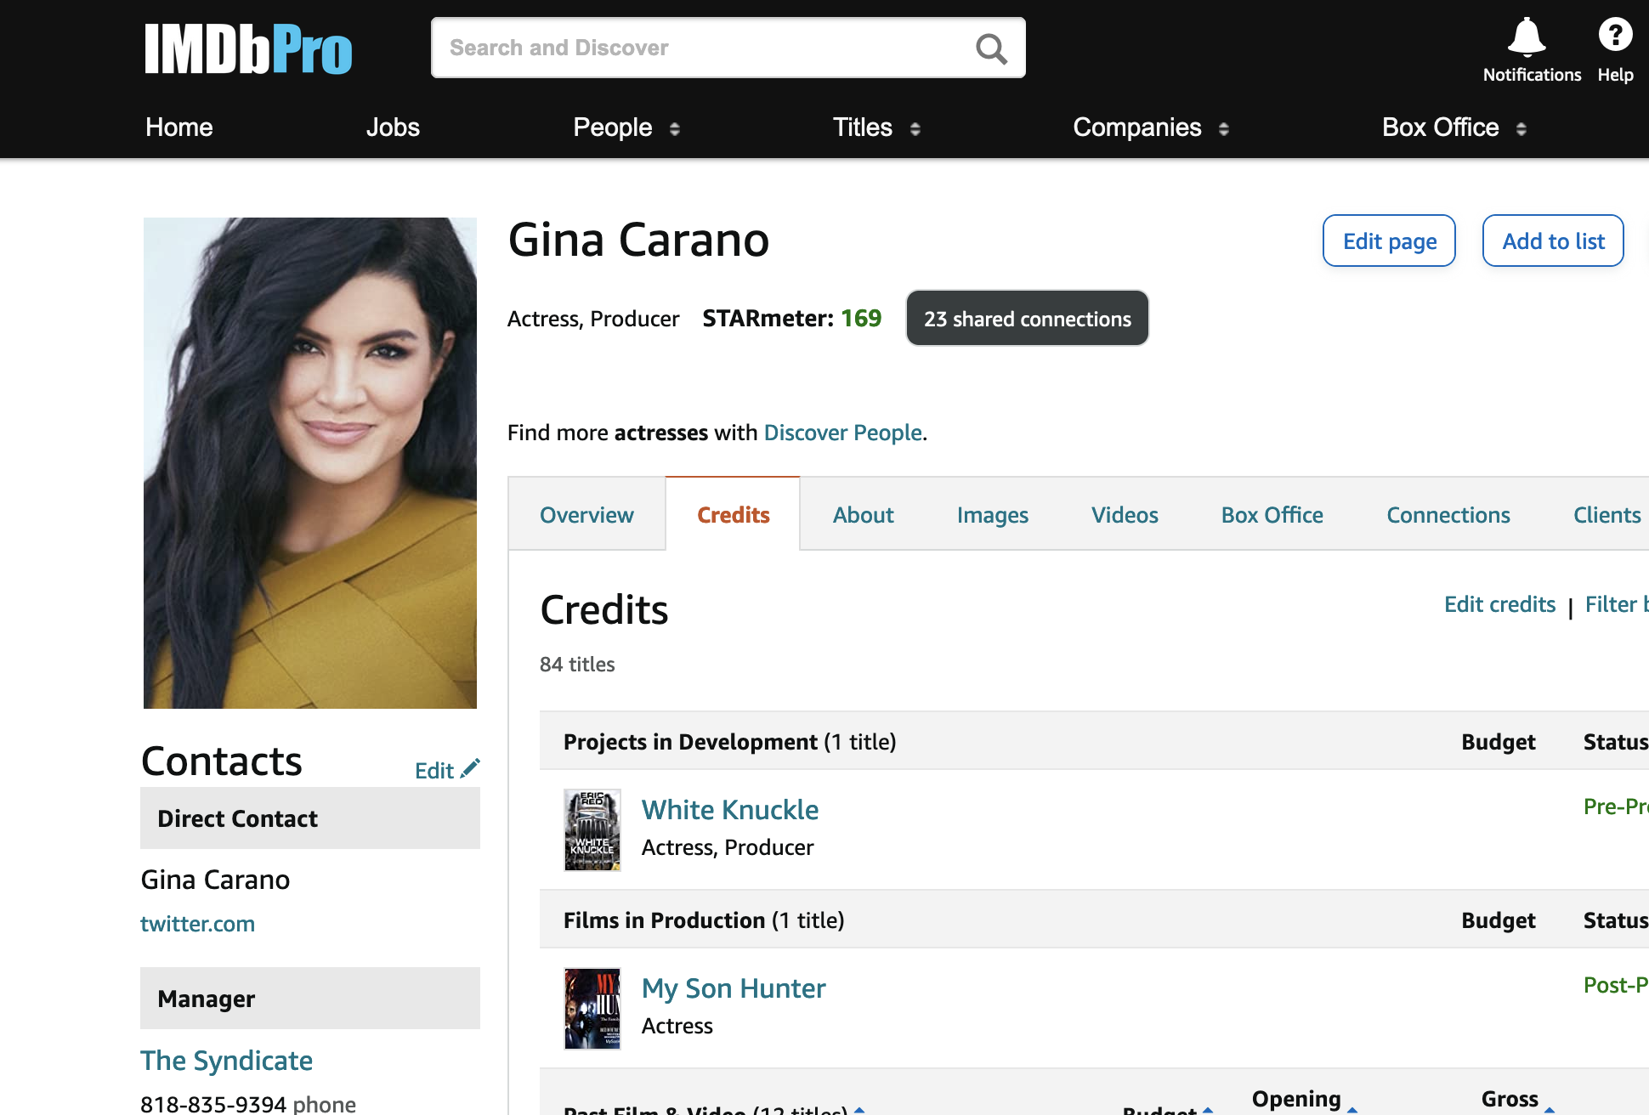Image resolution: width=1649 pixels, height=1115 pixels.
Task: Expand the Box Office navigation dropdown
Action: 1454,127
